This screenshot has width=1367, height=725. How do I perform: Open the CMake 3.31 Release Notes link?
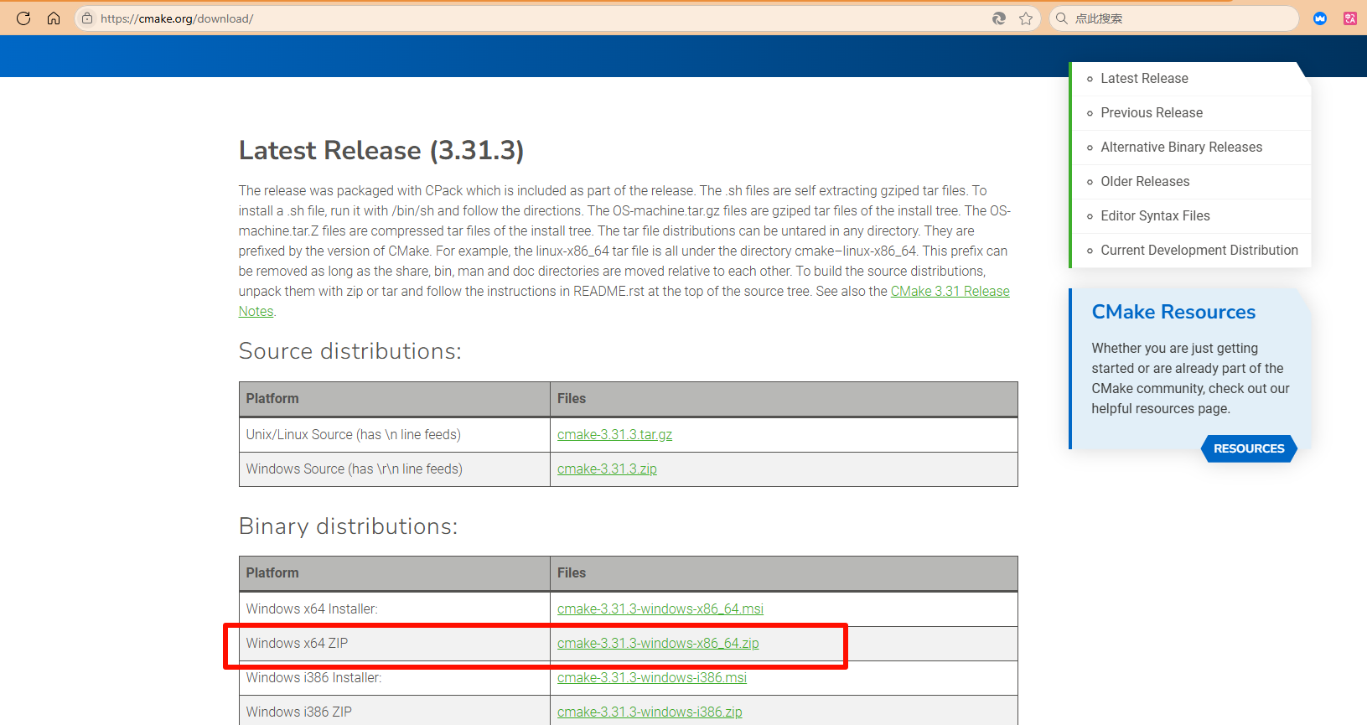click(950, 292)
